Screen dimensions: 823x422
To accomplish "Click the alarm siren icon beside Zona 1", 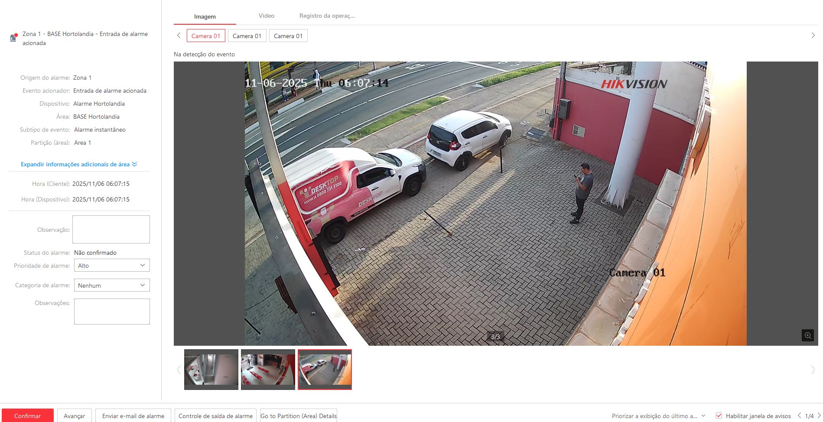I will [13, 38].
